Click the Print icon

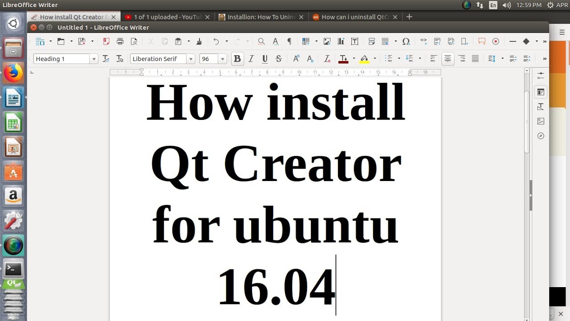(120, 41)
